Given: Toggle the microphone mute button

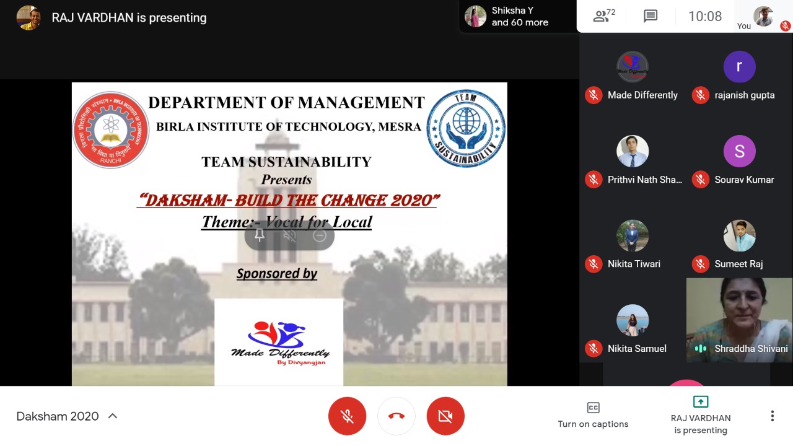Looking at the screenshot, I should coord(347,416).
